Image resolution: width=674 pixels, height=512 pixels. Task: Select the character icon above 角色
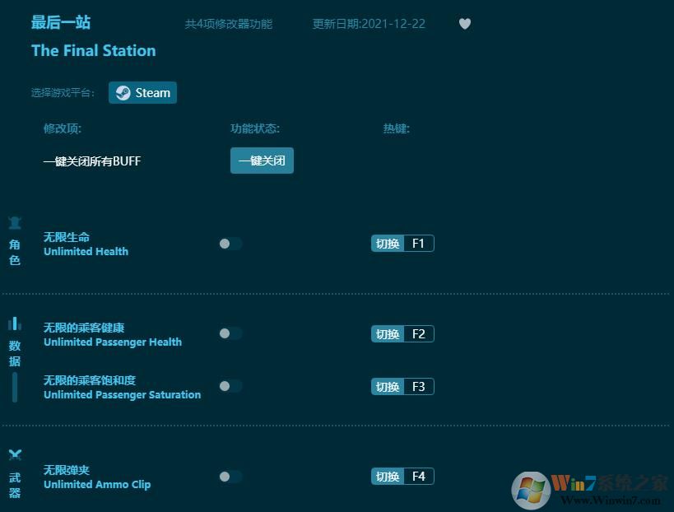tap(14, 224)
